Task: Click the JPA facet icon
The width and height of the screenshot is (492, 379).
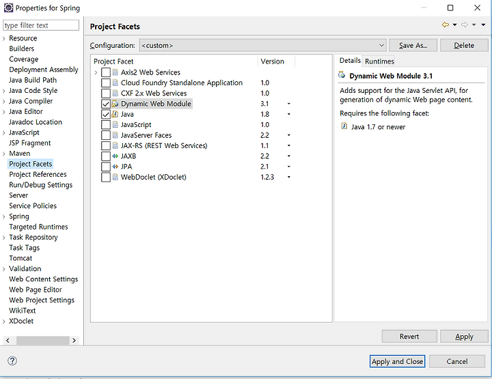Action: [x=115, y=167]
